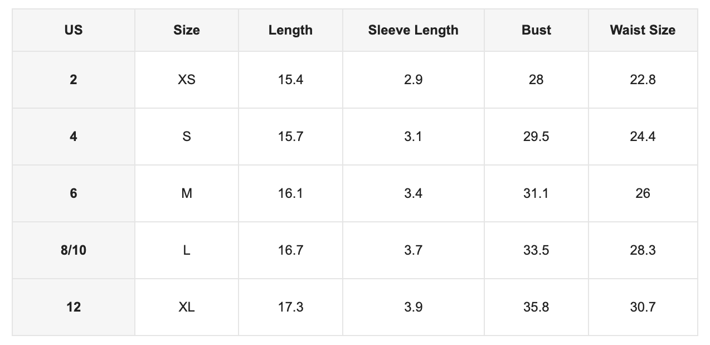Click the US column header
Viewport: 710px width, 345px height.
coord(74,30)
